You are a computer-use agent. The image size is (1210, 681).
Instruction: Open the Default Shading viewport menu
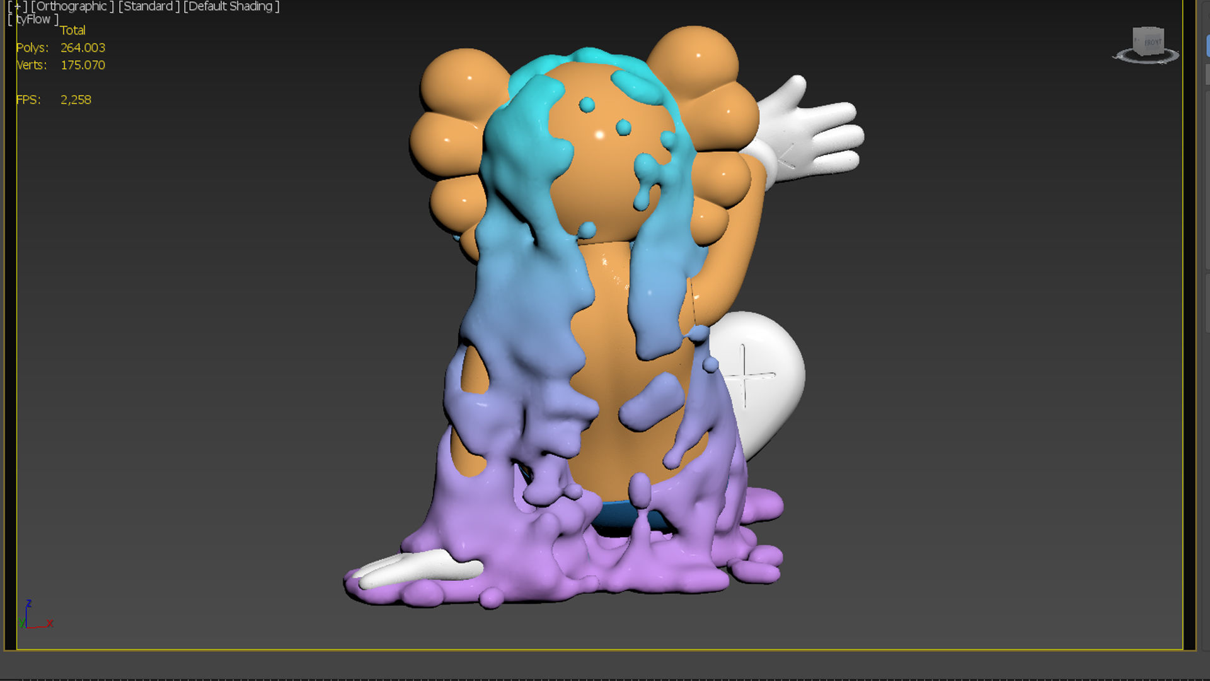[231, 6]
